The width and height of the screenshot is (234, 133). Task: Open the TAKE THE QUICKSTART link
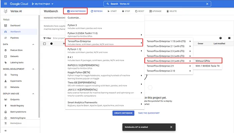click(149, 113)
